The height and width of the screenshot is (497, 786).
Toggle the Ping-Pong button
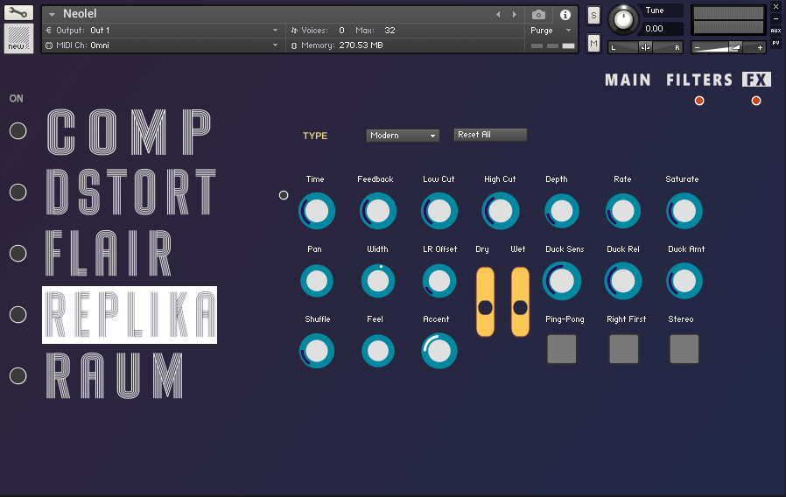562,349
